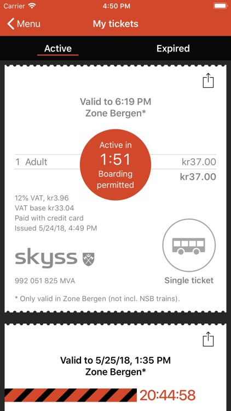Switch to the Expired tab
The width and height of the screenshot is (231, 411).
pyautogui.click(x=173, y=48)
